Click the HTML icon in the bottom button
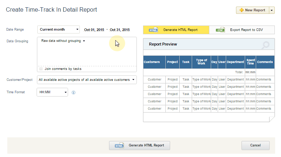This screenshot has width=281, height=157. pyautogui.click(x=120, y=145)
